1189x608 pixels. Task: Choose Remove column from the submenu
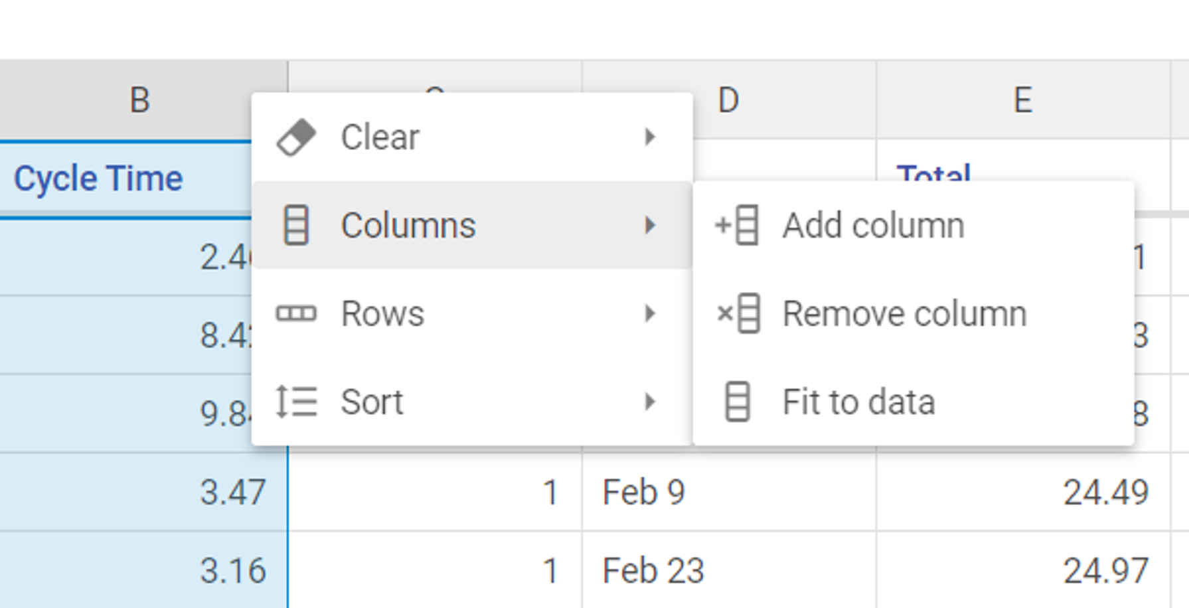coord(904,313)
